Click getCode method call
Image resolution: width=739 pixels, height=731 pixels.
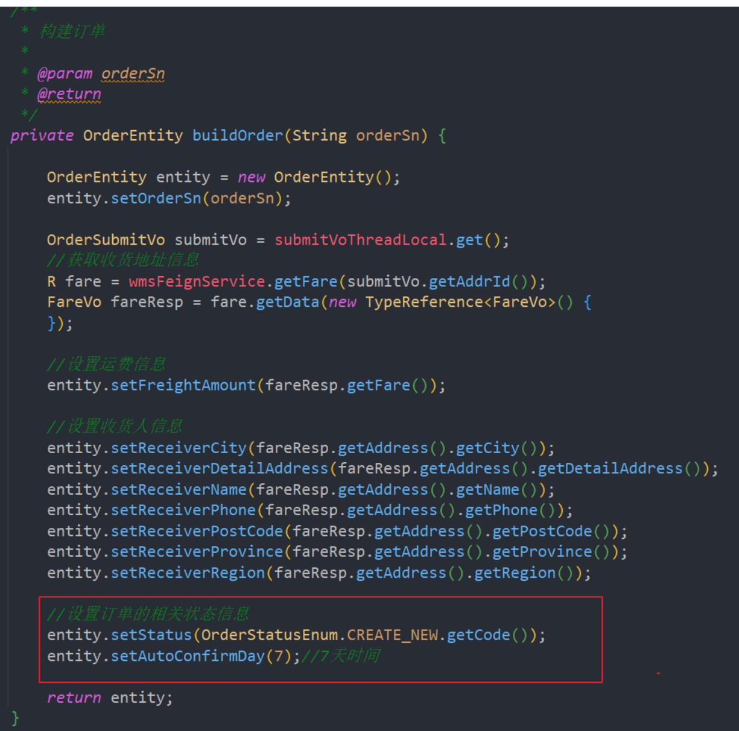478,635
